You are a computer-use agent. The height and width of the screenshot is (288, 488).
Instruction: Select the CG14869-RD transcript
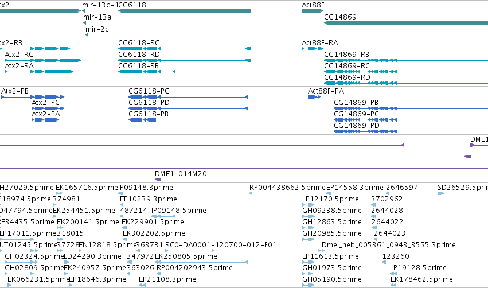point(406,83)
